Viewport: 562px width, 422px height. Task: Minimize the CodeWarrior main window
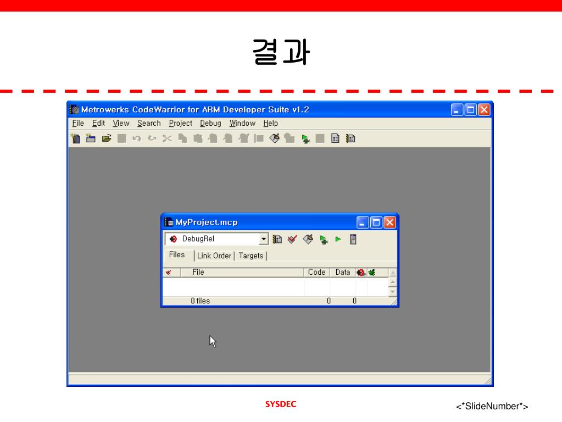pos(457,110)
